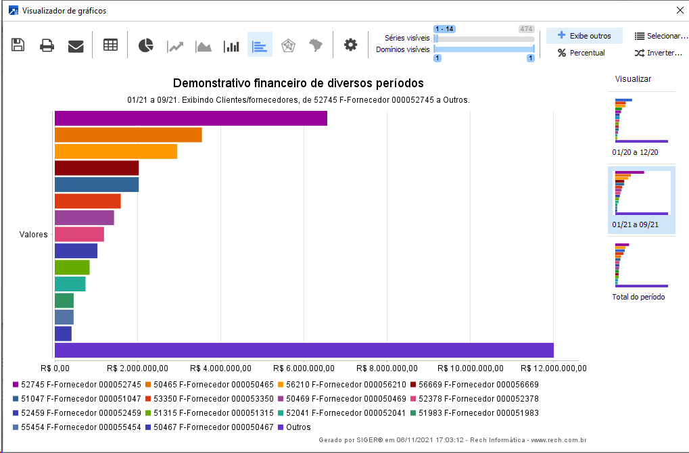Send chart by email envelope icon

(76, 45)
